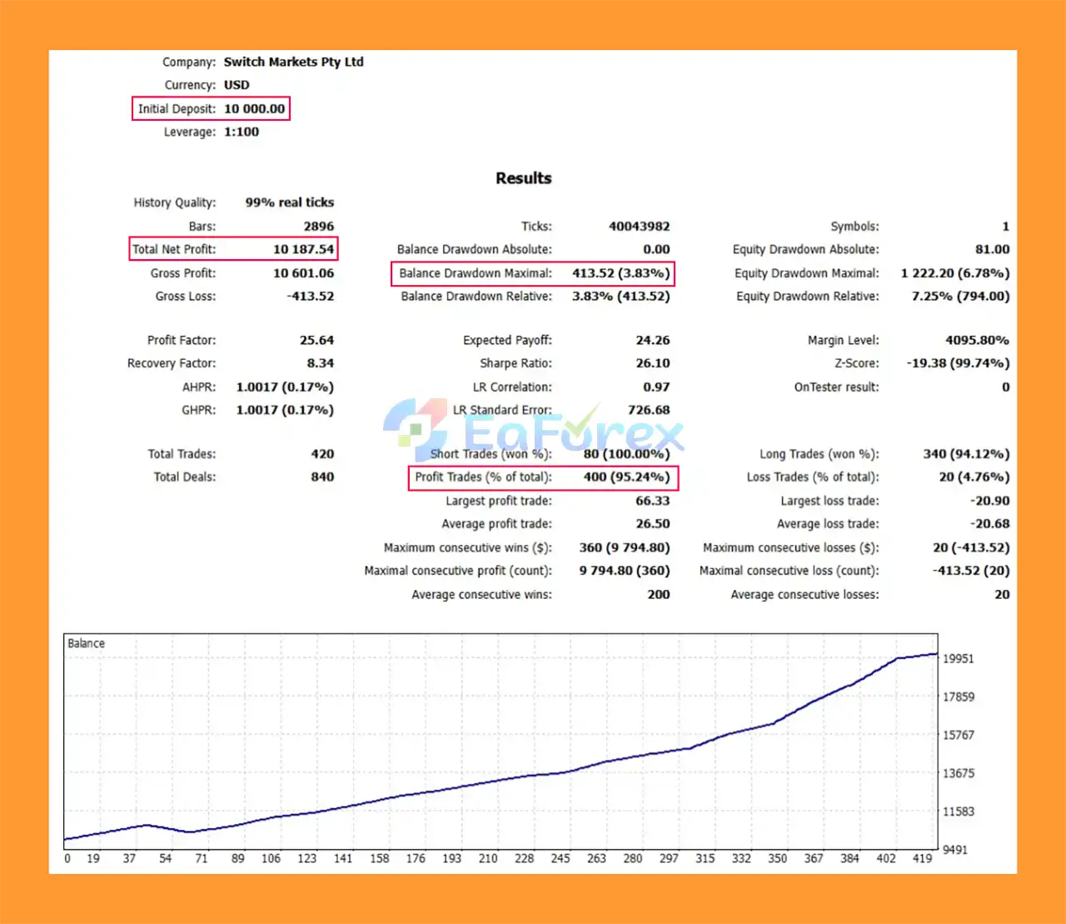The height and width of the screenshot is (924, 1066).
Task: Select the Total Trades value 420
Action: point(322,454)
